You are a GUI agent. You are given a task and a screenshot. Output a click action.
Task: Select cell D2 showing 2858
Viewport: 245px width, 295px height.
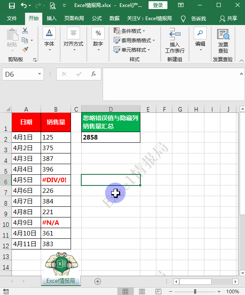(x=111, y=137)
